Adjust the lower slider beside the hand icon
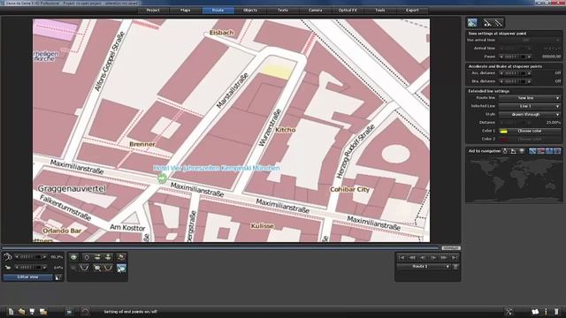Viewport: 566px width, 318px height. click(30, 268)
